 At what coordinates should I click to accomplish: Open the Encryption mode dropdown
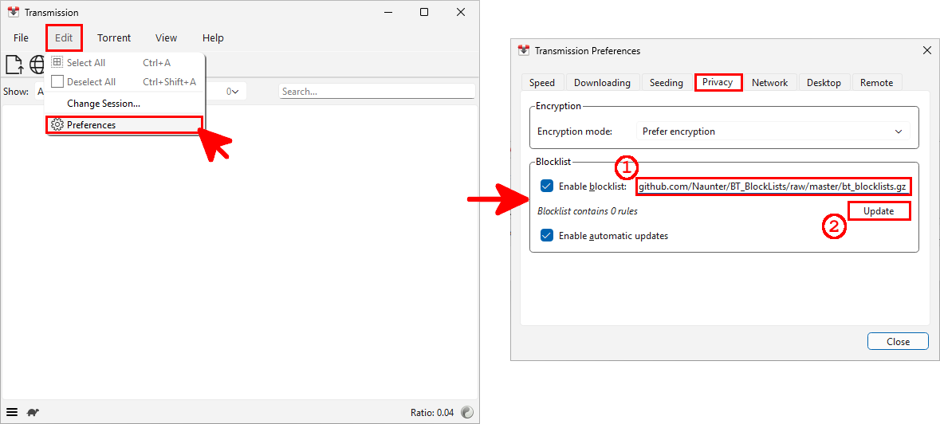point(773,132)
